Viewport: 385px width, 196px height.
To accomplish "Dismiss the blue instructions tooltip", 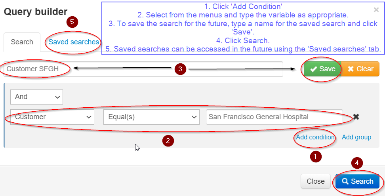I will 376,10.
